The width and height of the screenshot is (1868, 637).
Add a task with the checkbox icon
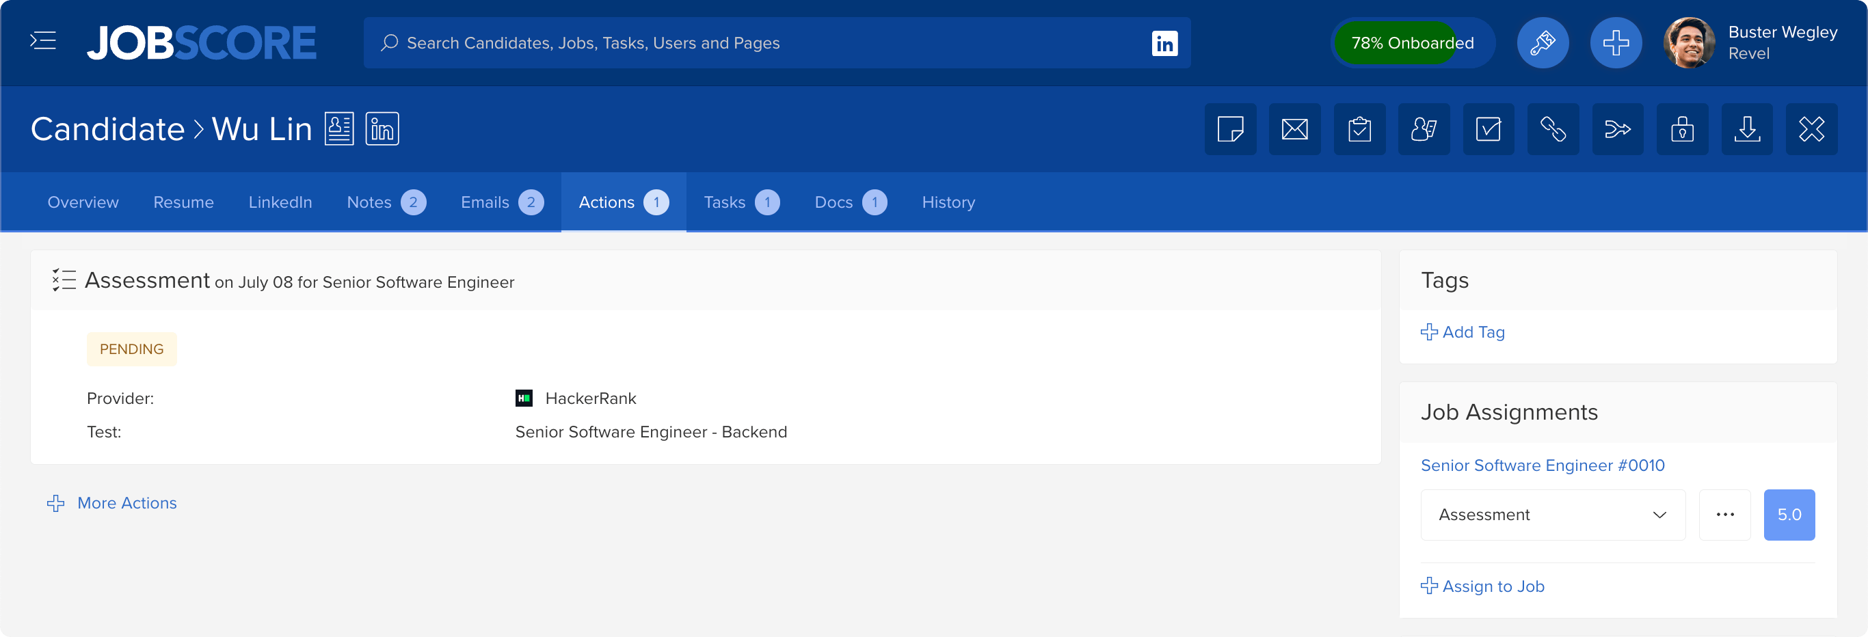coord(1489,129)
